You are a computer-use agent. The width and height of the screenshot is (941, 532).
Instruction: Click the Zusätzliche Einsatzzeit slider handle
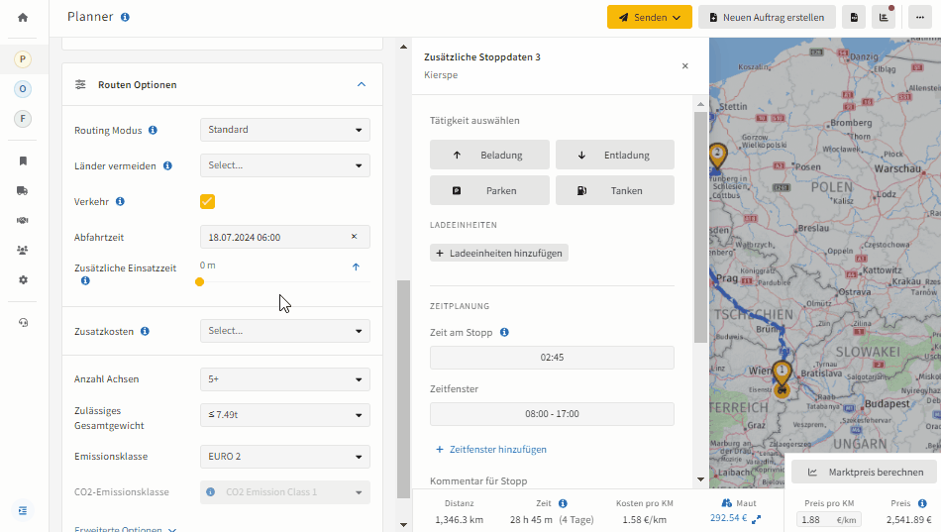(200, 281)
